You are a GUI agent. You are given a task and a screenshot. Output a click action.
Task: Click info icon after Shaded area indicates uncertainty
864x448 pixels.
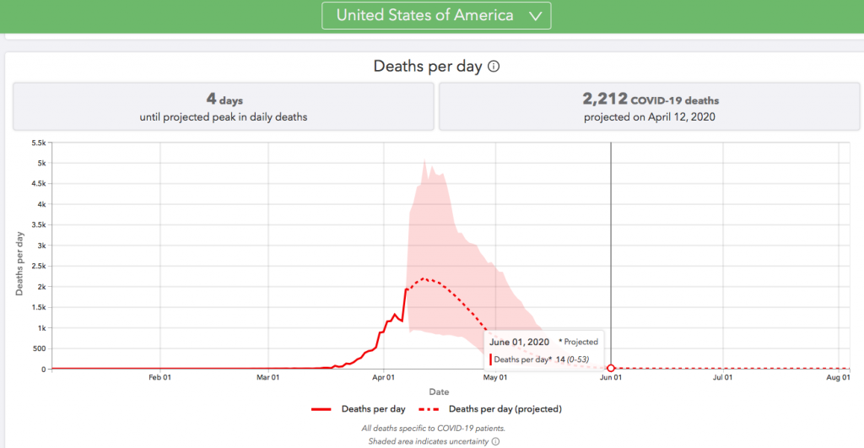pos(495,440)
